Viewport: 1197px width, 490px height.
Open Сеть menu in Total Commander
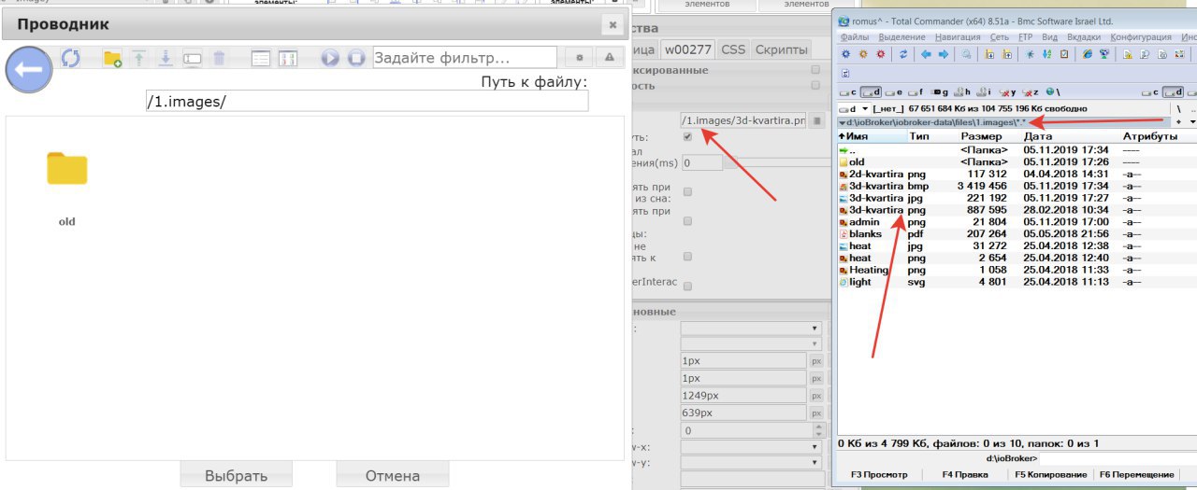click(x=999, y=36)
